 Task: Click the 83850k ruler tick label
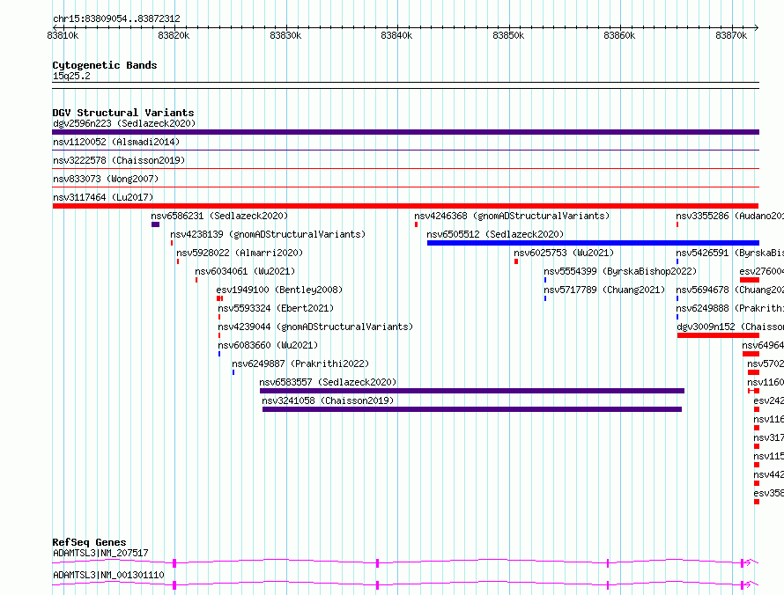pos(508,35)
